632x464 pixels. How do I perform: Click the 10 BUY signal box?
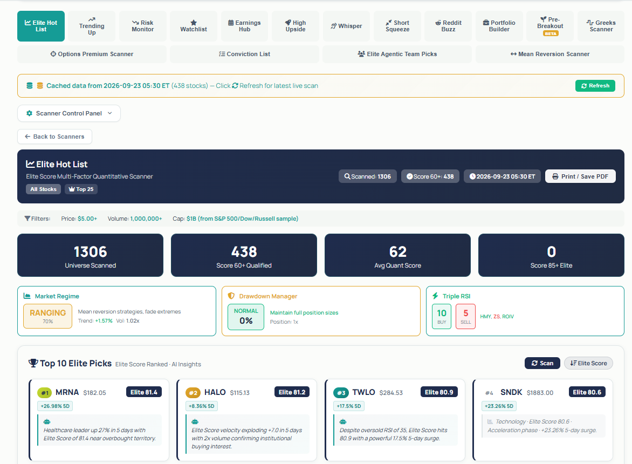click(442, 317)
